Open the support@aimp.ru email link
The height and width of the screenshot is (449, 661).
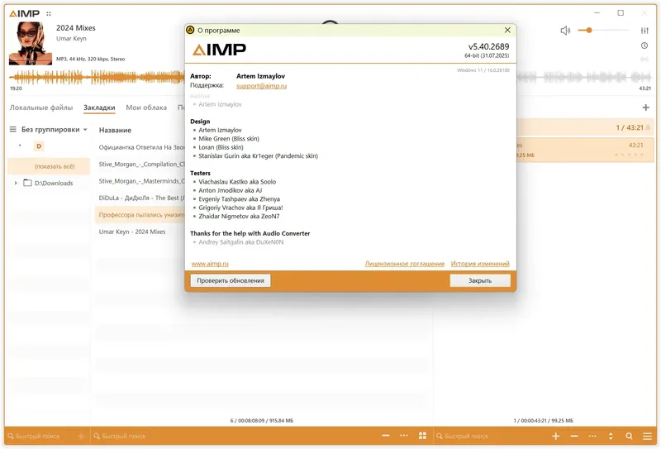point(261,86)
